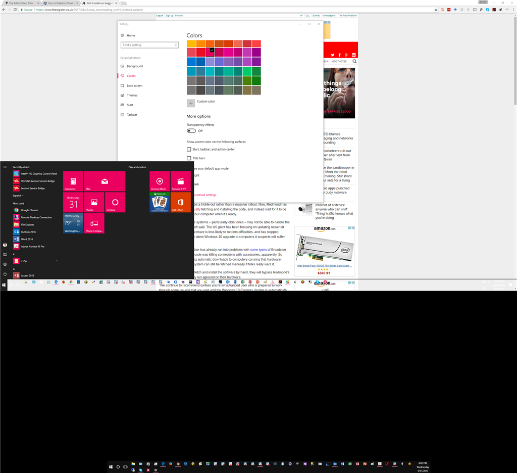The height and width of the screenshot is (473, 517).
Task: Open the Themes section in Settings
Action: point(129,95)
